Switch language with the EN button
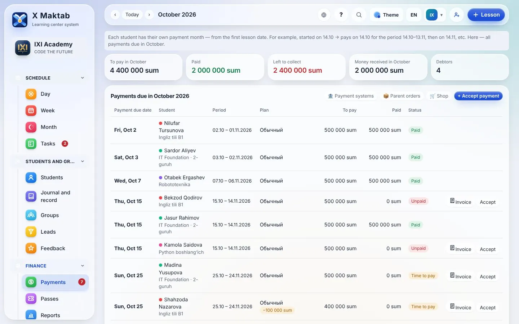This screenshot has width=519, height=324. (x=414, y=15)
